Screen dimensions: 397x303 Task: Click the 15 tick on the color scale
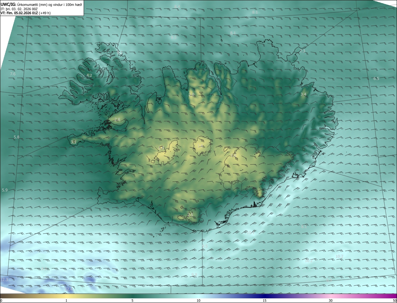pyautogui.click(x=265, y=301)
